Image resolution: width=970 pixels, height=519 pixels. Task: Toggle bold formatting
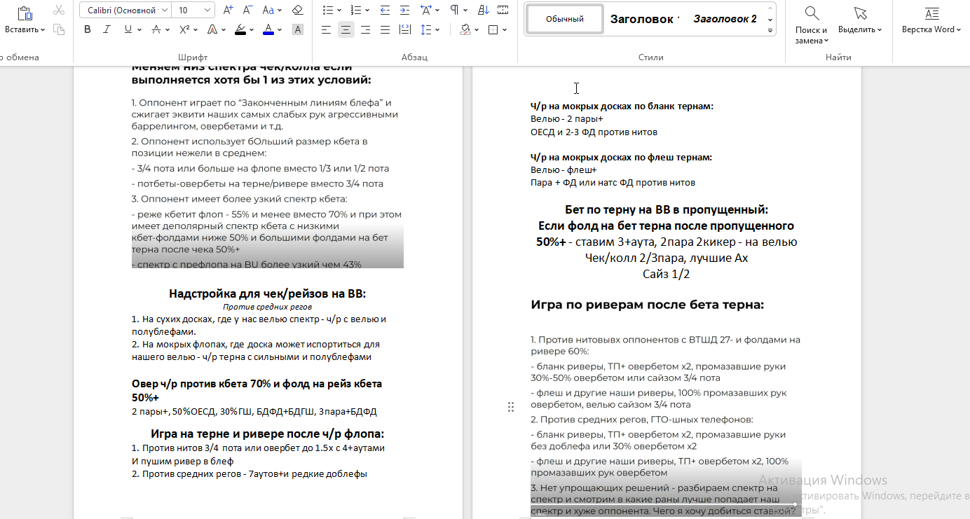click(88, 29)
